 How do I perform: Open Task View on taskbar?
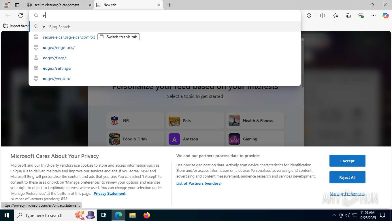(x=104, y=215)
